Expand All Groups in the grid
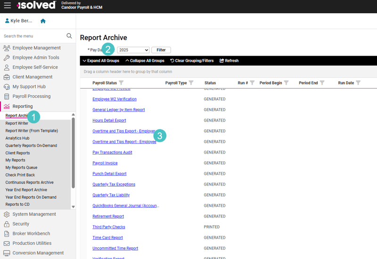Viewport: 377px width, 259px height. (101, 61)
